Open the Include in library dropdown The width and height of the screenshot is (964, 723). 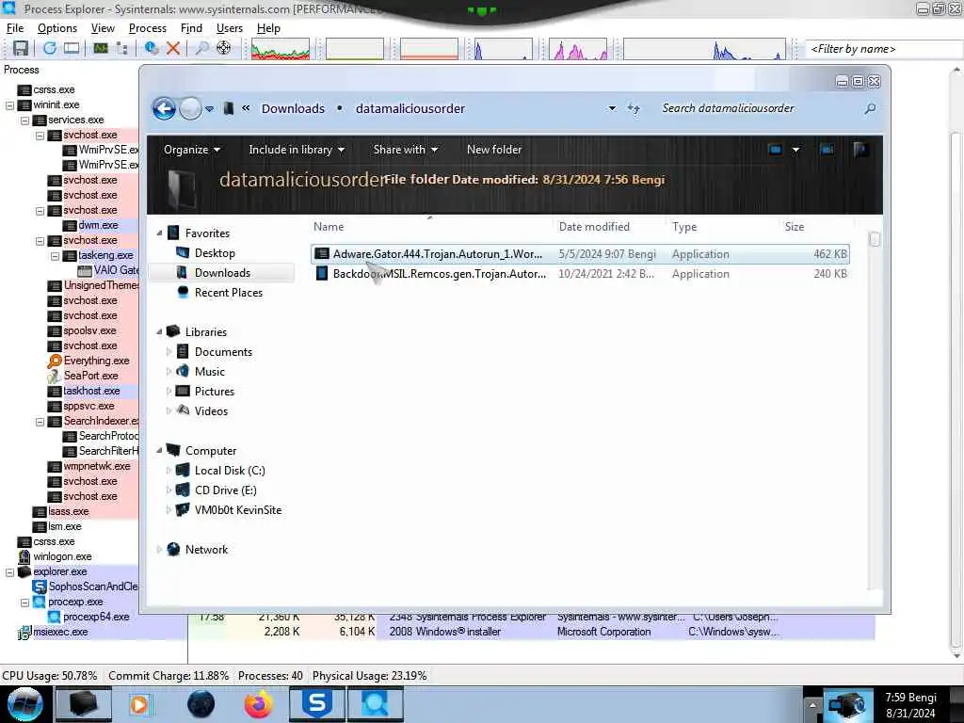297,150
